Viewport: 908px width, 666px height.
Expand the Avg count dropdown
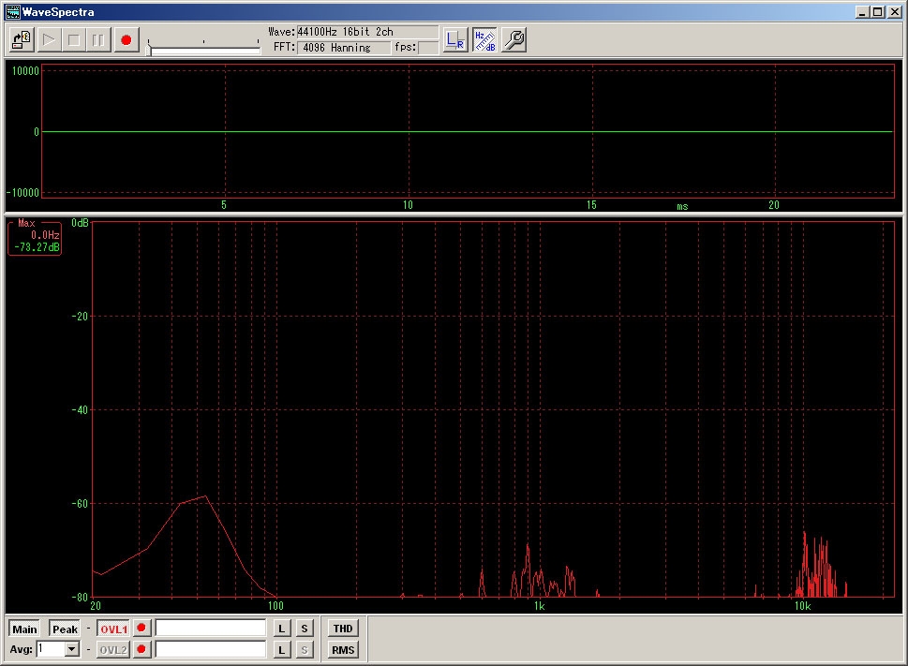coord(72,649)
